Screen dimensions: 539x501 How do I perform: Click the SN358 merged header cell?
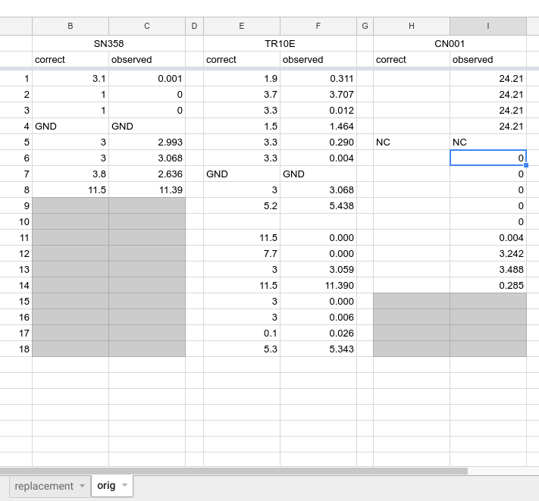(x=108, y=44)
